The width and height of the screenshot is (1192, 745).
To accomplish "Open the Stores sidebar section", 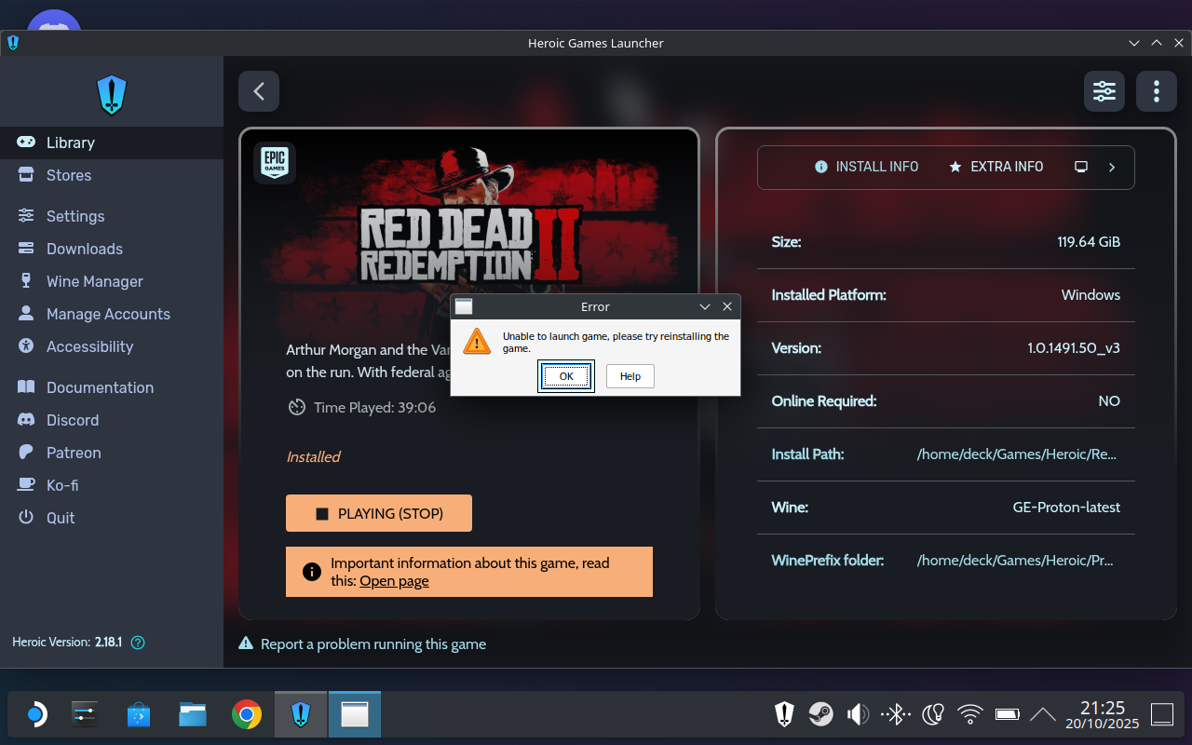I will click(x=112, y=175).
